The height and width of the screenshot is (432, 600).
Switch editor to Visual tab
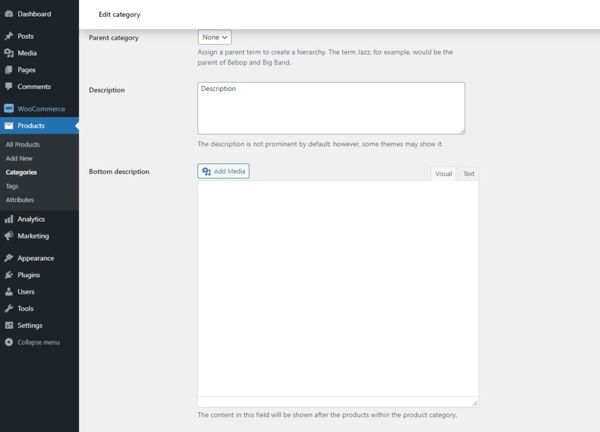[x=443, y=174]
